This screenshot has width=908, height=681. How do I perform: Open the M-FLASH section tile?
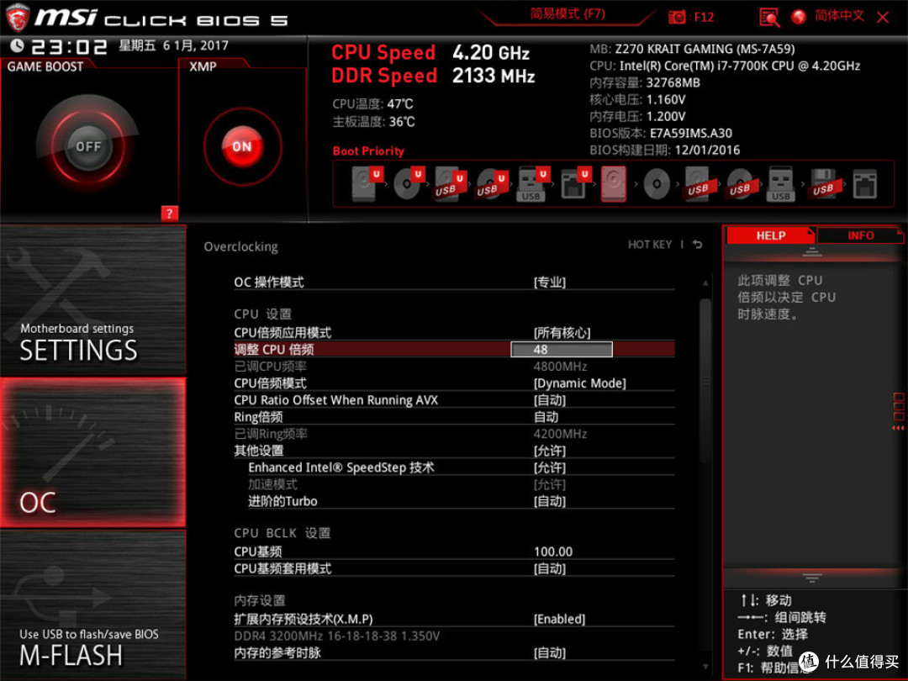pos(92,604)
